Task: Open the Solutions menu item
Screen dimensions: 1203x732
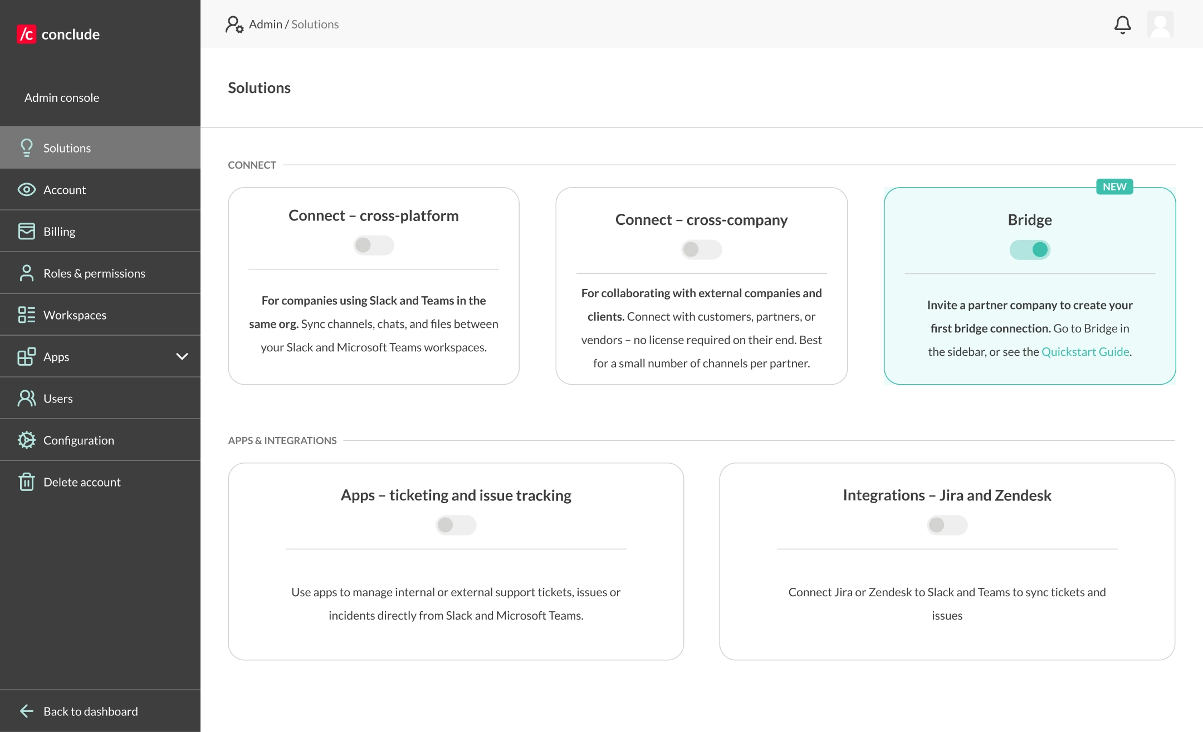Action: pos(100,148)
